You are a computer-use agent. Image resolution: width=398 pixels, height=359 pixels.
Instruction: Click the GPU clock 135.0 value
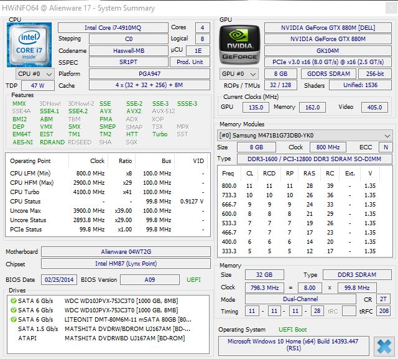(256, 107)
